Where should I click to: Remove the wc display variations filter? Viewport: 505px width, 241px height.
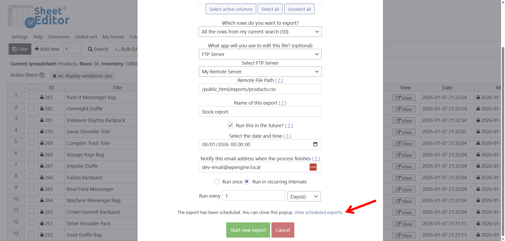[x=54, y=76]
